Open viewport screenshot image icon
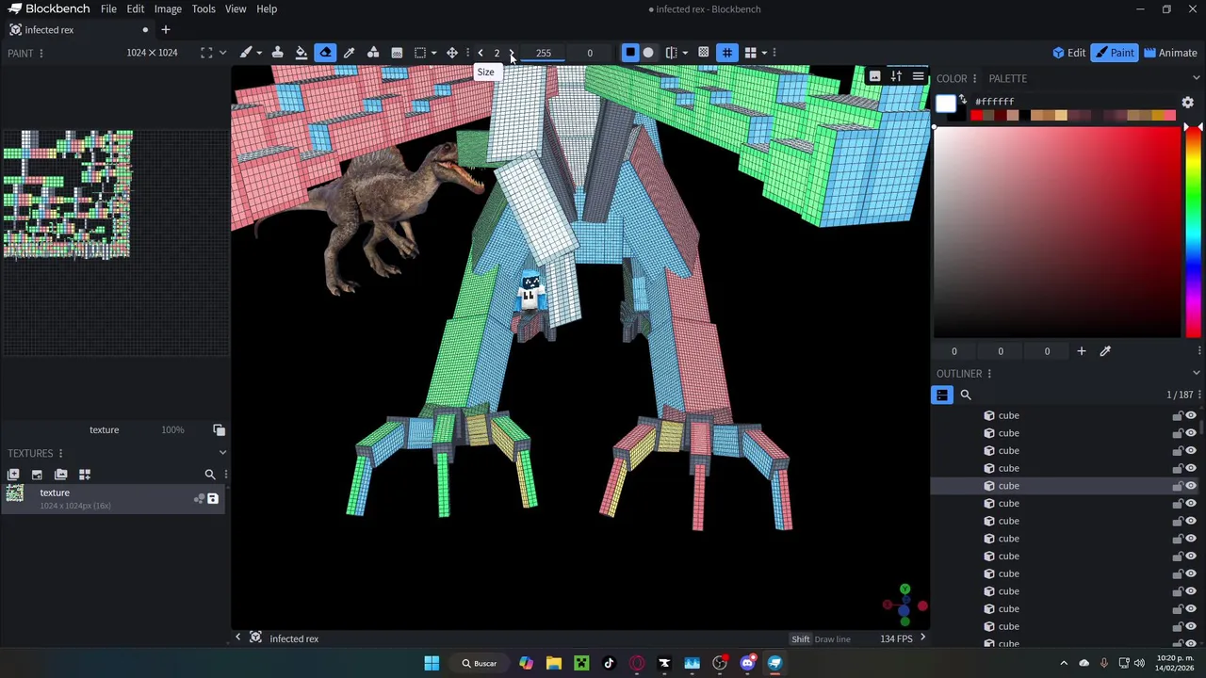1206x678 pixels. click(874, 76)
